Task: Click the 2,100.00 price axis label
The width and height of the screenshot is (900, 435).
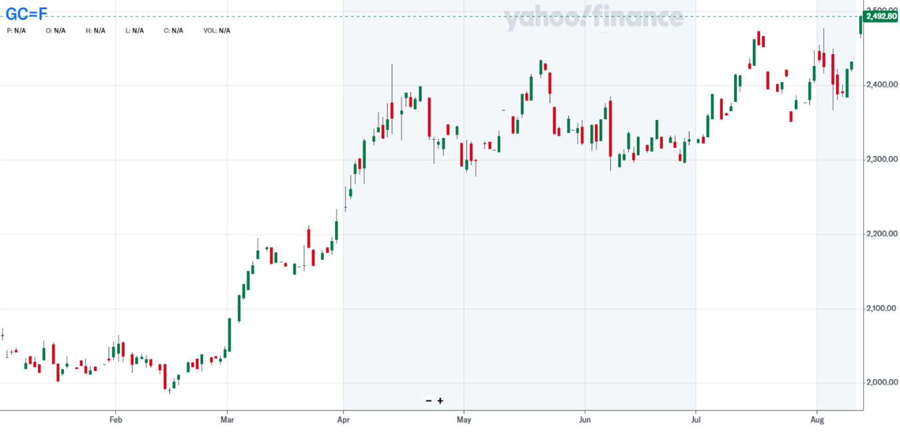Action: [881, 309]
